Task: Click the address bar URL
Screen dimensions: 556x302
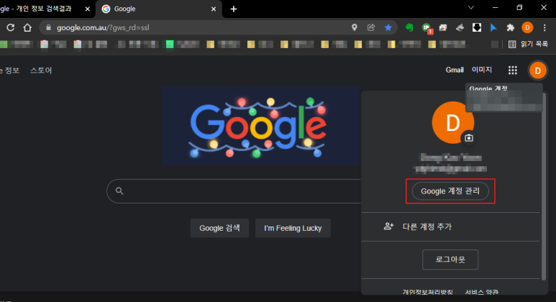Action: pos(103,27)
